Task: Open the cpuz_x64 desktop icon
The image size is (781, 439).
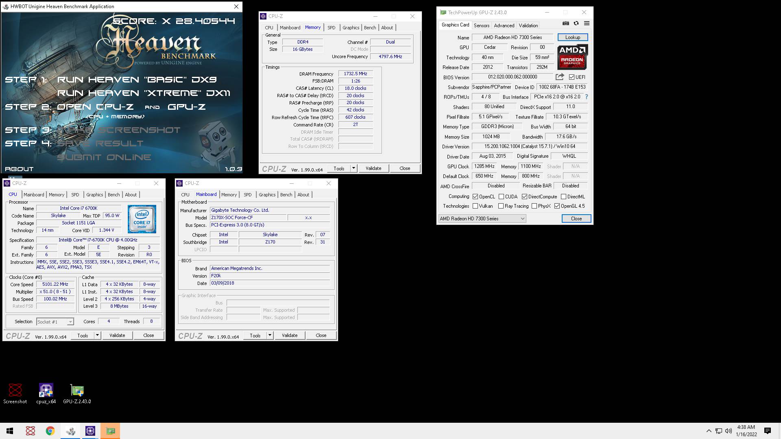Action: point(46,393)
